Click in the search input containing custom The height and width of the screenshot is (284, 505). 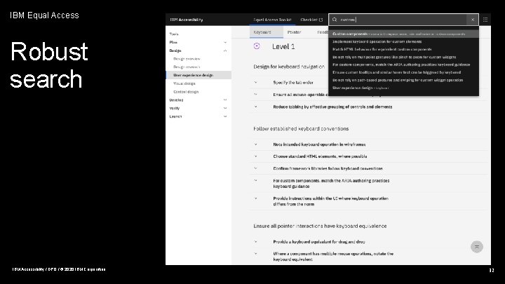403,20
